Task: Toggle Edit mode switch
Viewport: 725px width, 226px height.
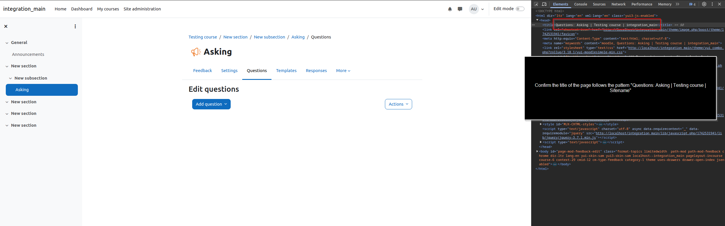Action: click(520, 9)
